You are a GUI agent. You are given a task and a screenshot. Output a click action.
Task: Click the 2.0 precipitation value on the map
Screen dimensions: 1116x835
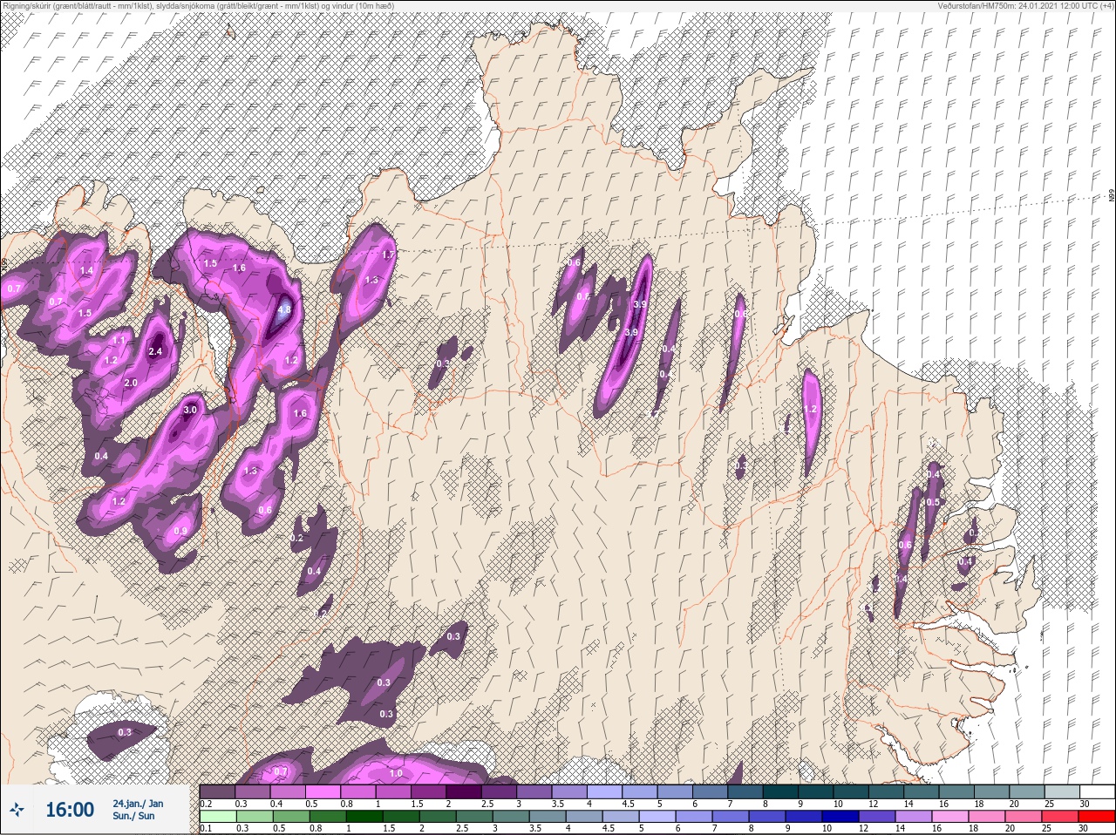pos(131,384)
